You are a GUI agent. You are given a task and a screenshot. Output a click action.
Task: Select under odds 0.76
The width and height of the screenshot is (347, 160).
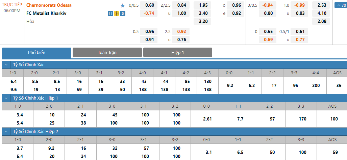[x=180, y=40]
